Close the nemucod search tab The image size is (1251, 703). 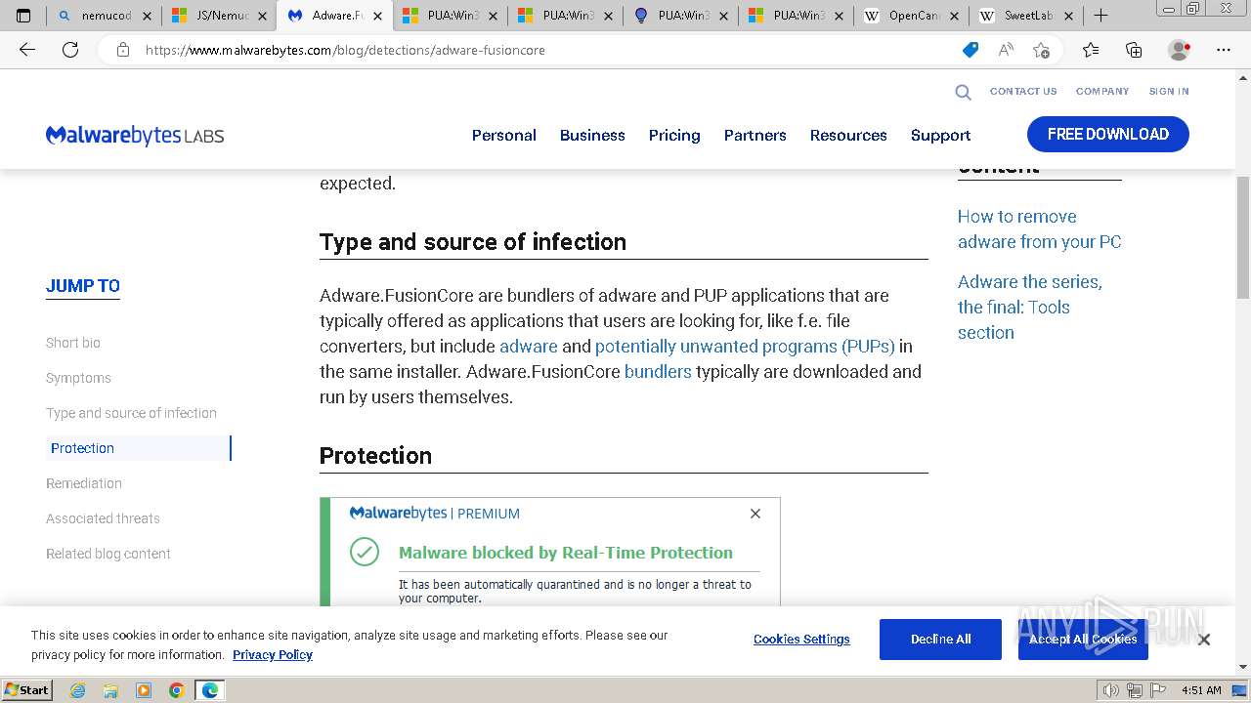pos(147,16)
